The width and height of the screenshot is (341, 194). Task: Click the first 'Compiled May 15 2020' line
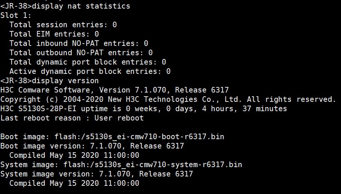[x=74, y=155]
